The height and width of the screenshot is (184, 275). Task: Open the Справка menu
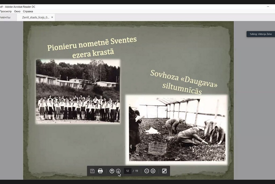click(x=28, y=11)
